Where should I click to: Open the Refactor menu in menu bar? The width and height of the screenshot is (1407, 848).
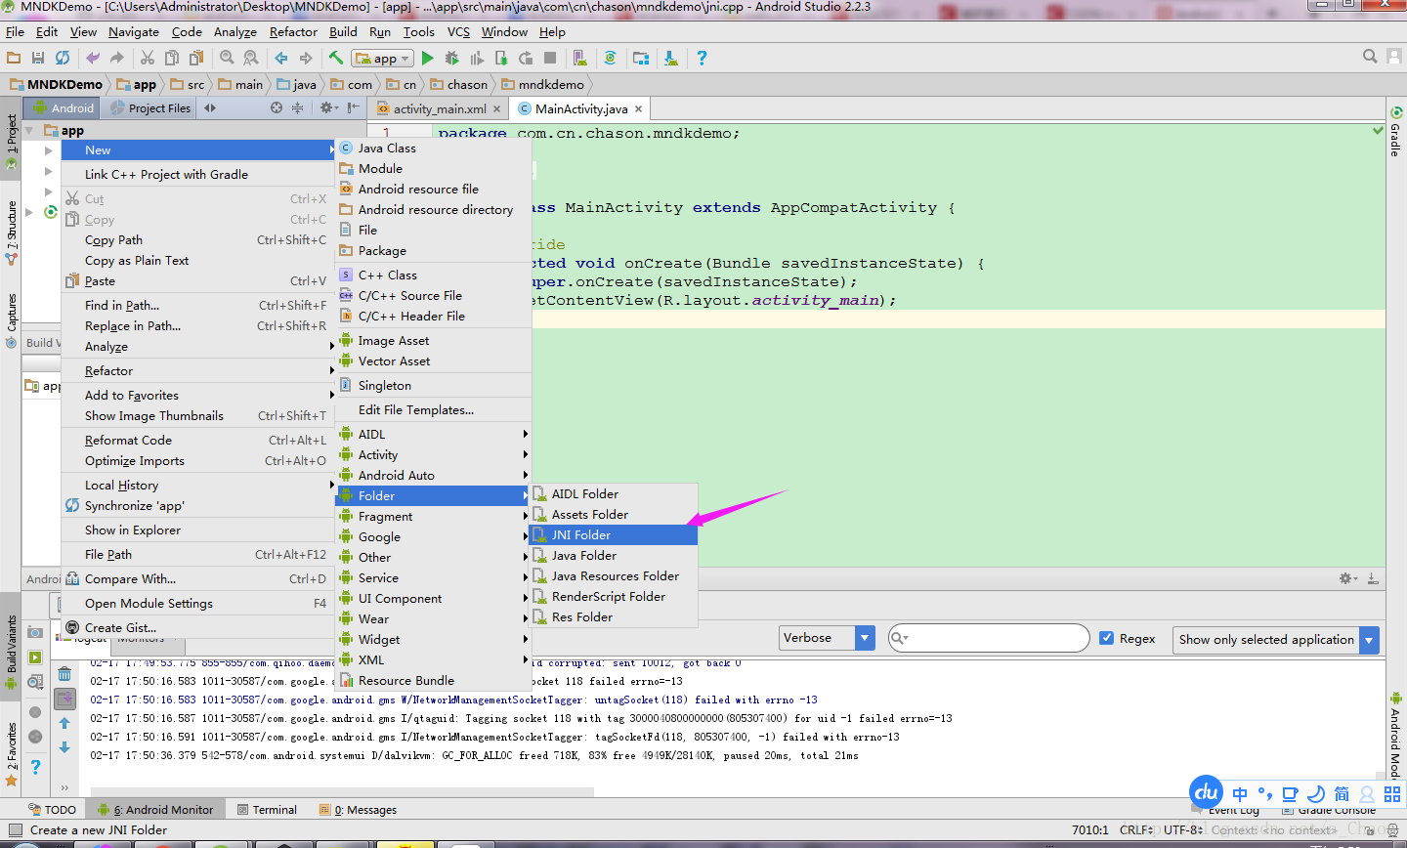(x=293, y=31)
